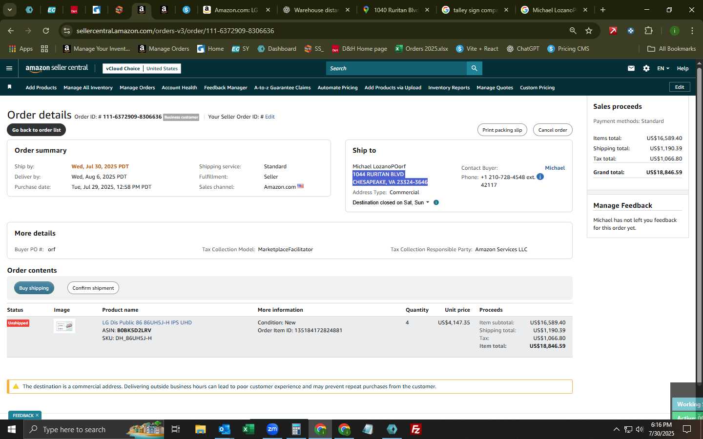Switch to the talley sign company tab
The width and height of the screenshot is (703, 439).
476,10
